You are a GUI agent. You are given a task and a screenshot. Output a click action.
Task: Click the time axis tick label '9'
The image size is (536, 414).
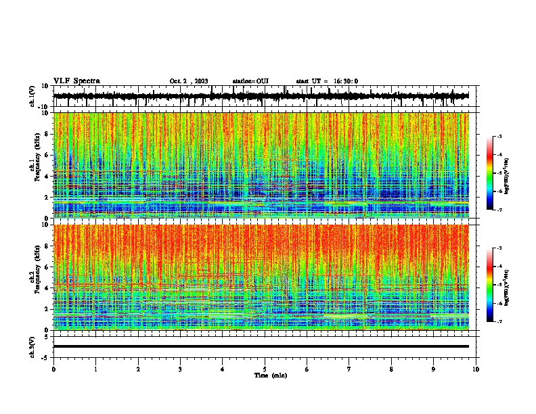pos(433,369)
